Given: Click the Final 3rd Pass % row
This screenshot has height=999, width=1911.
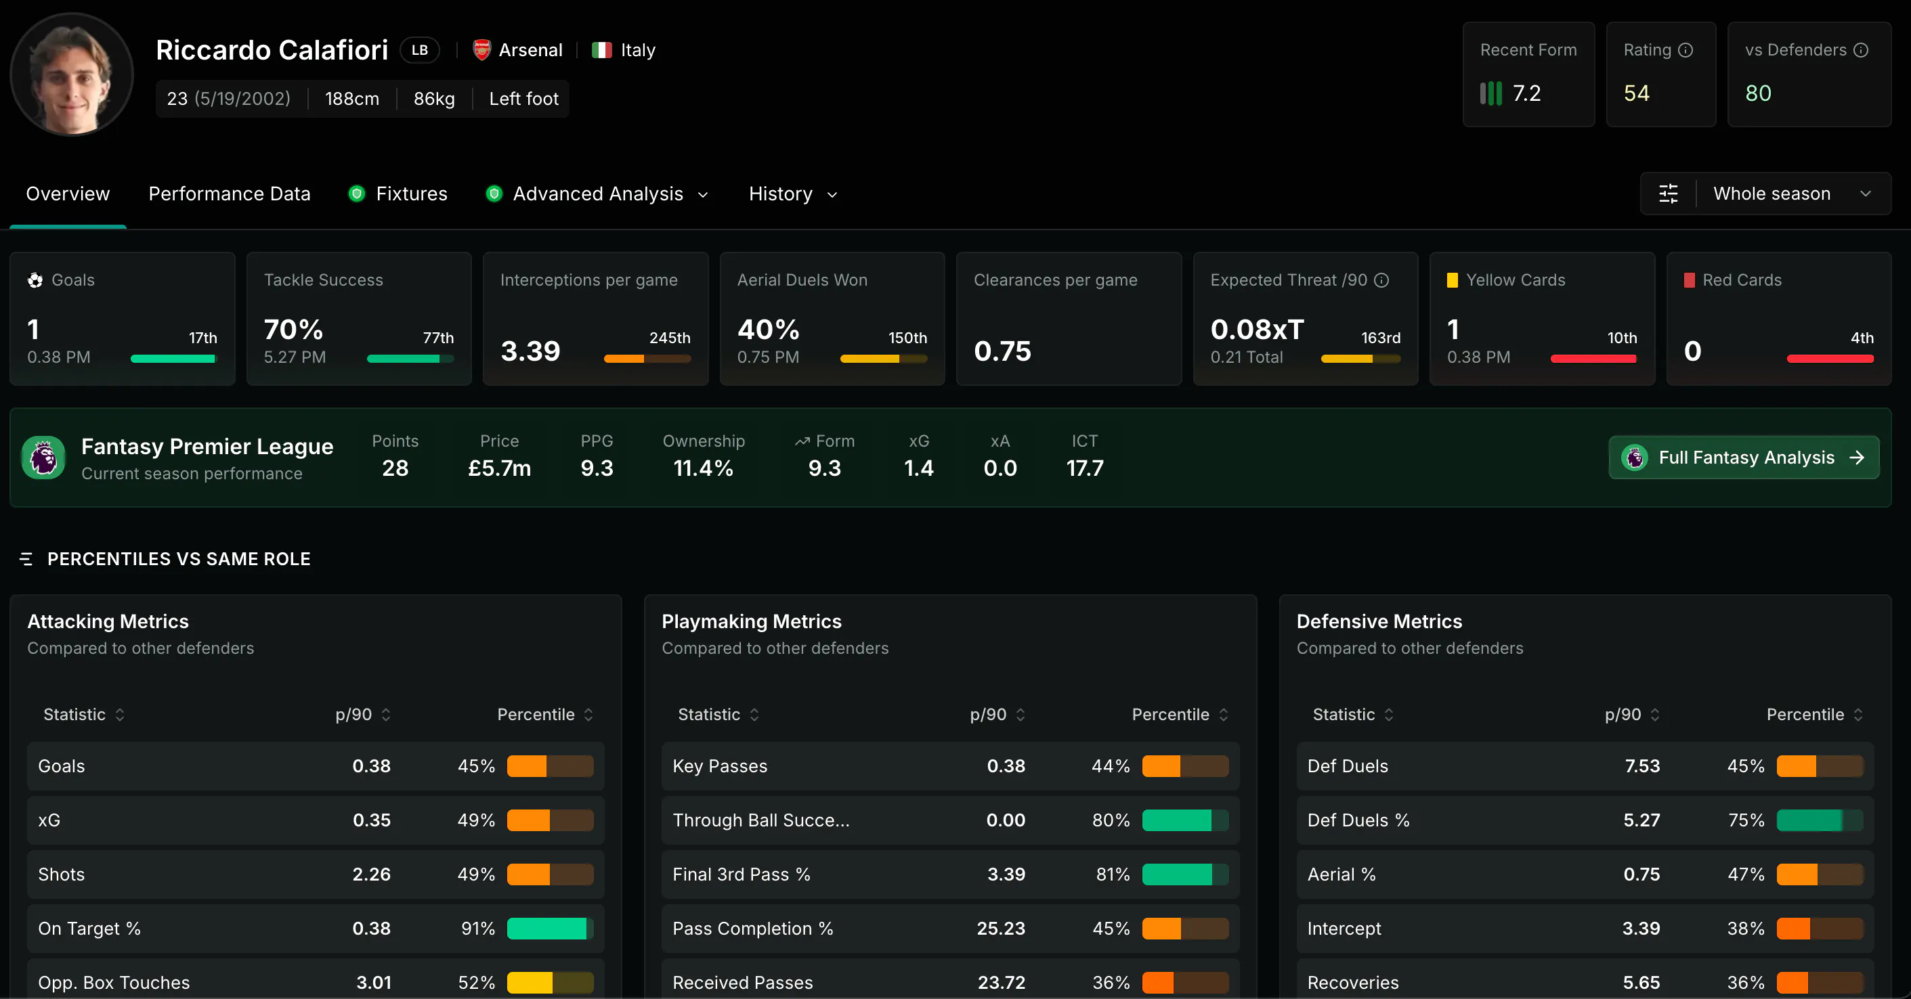Looking at the screenshot, I should [x=950, y=874].
